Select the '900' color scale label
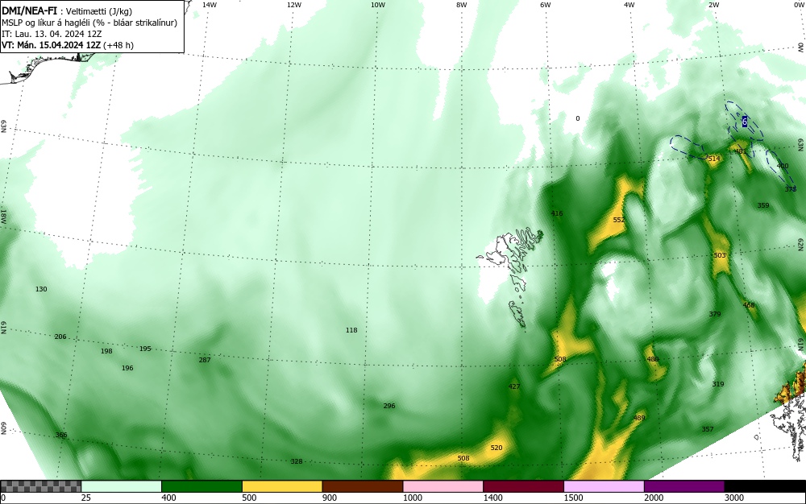Screen dimensions: 806x504 coord(330,498)
